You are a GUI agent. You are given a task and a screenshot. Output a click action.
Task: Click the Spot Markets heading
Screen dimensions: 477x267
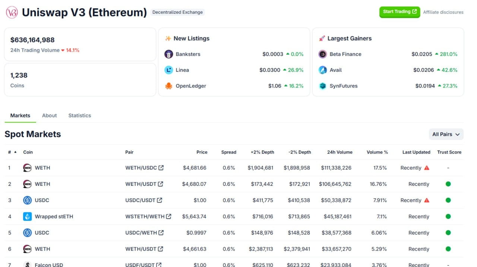[x=33, y=134]
